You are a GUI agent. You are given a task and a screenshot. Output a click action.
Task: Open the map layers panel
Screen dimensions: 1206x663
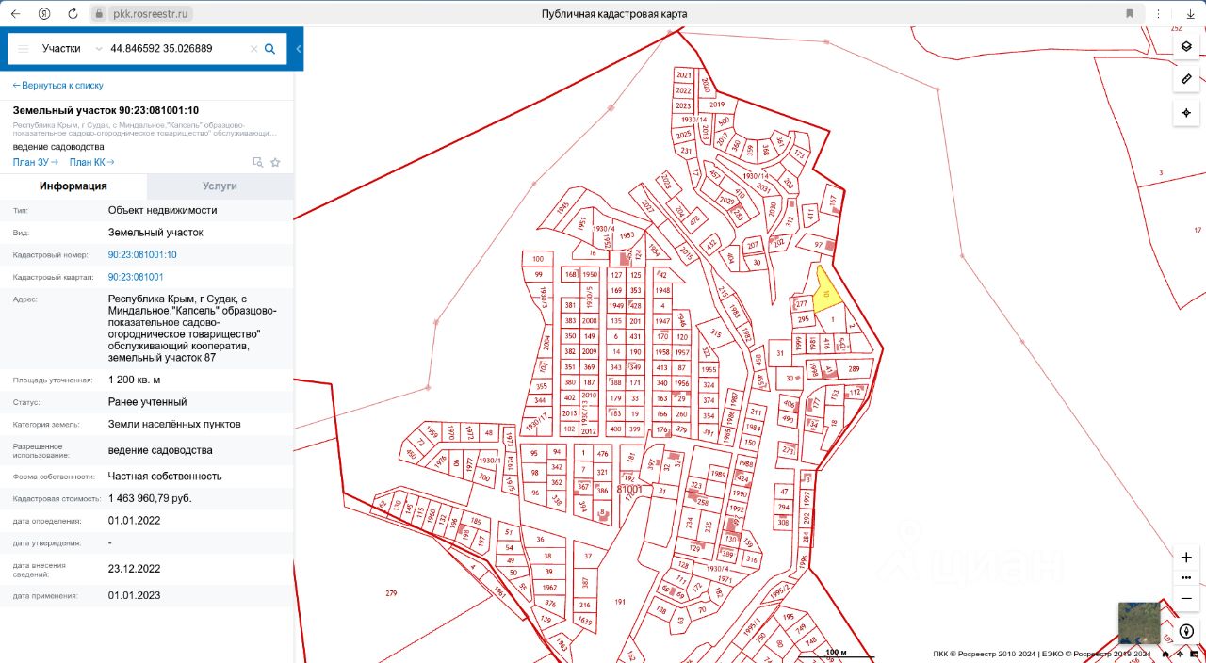(1186, 45)
